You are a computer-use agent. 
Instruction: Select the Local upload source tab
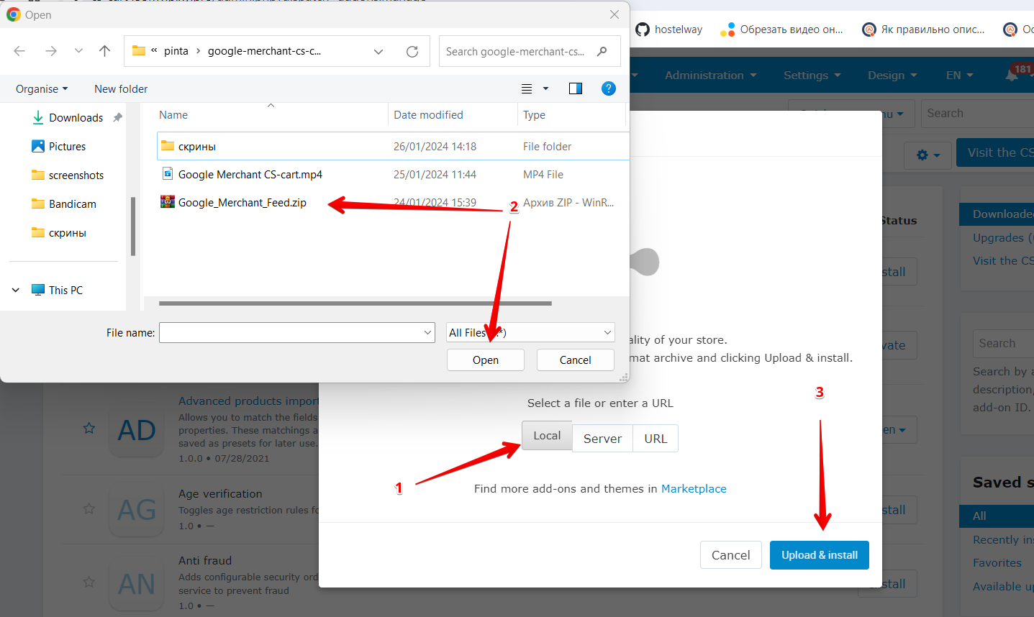coord(547,436)
